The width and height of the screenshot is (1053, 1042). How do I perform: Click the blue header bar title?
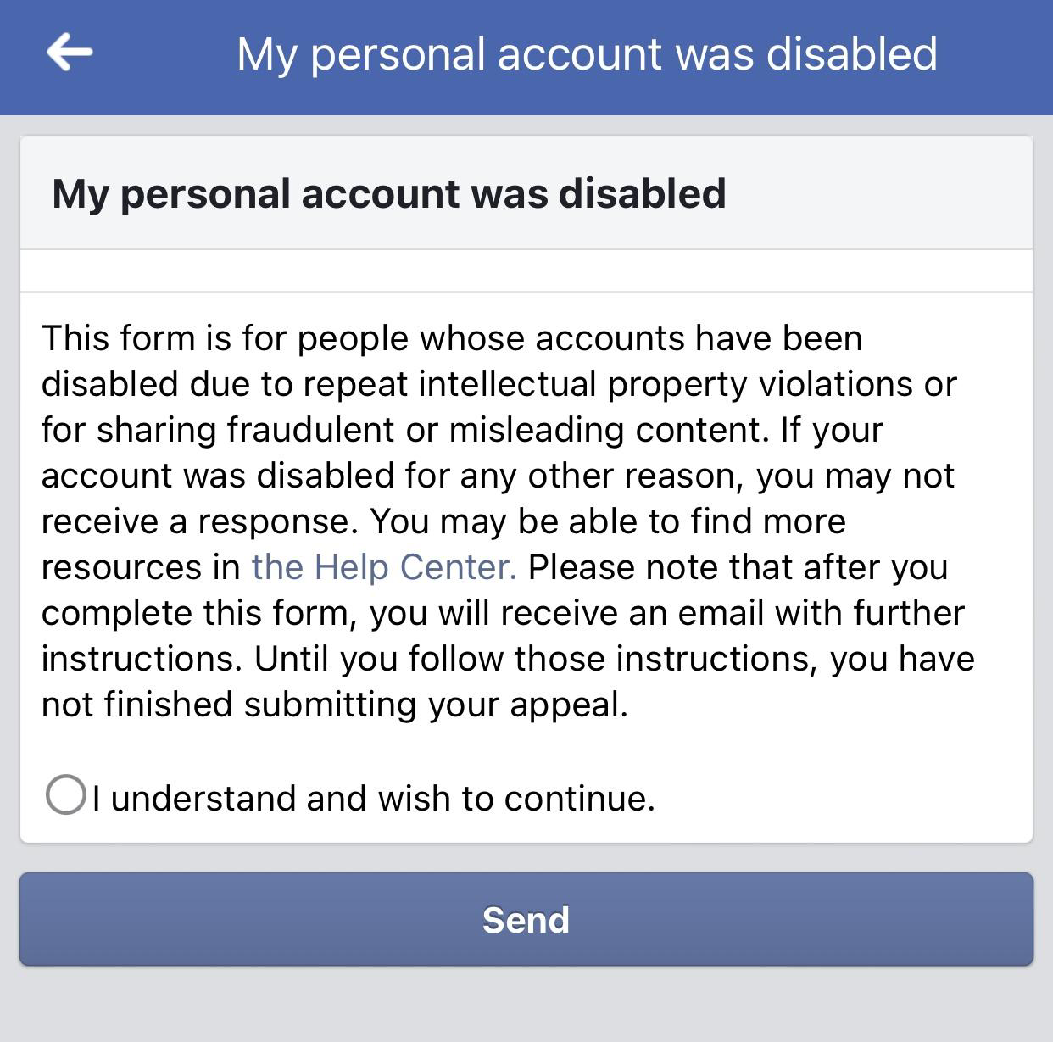click(x=587, y=54)
